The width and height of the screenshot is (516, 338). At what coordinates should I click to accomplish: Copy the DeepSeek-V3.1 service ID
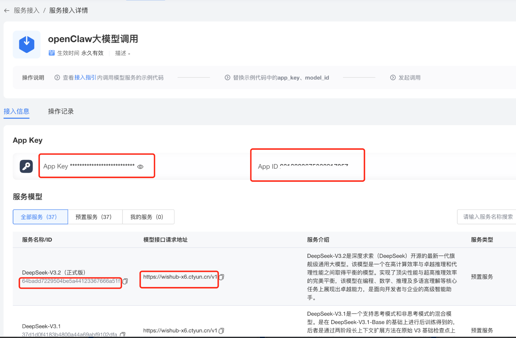click(x=123, y=334)
